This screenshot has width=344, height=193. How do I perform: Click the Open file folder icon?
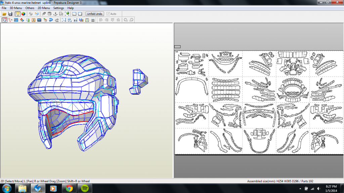tap(4, 14)
